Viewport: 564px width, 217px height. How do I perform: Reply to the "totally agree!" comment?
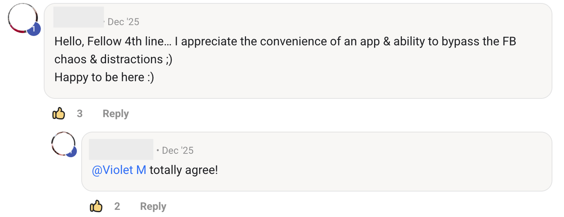click(x=153, y=206)
